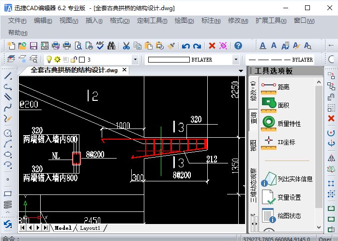Save the drawing with the floppy disk icon
This screenshot has width=338, height=241.
pos(33,46)
